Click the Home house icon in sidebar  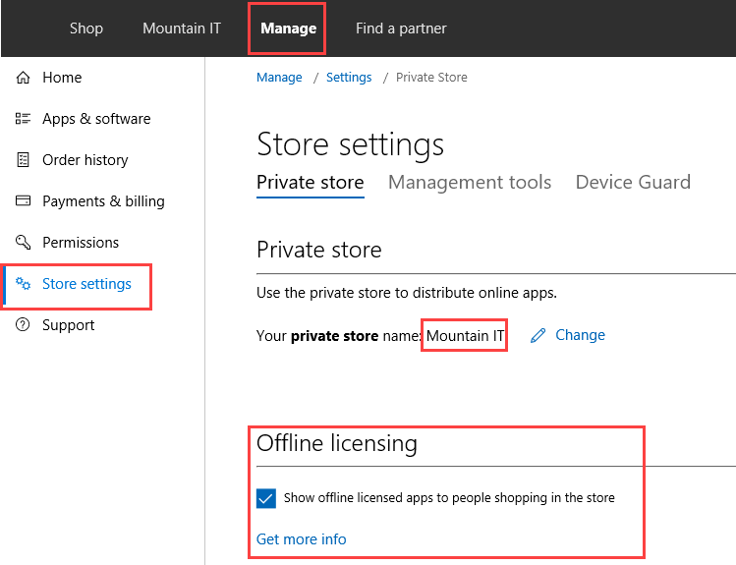tap(24, 78)
